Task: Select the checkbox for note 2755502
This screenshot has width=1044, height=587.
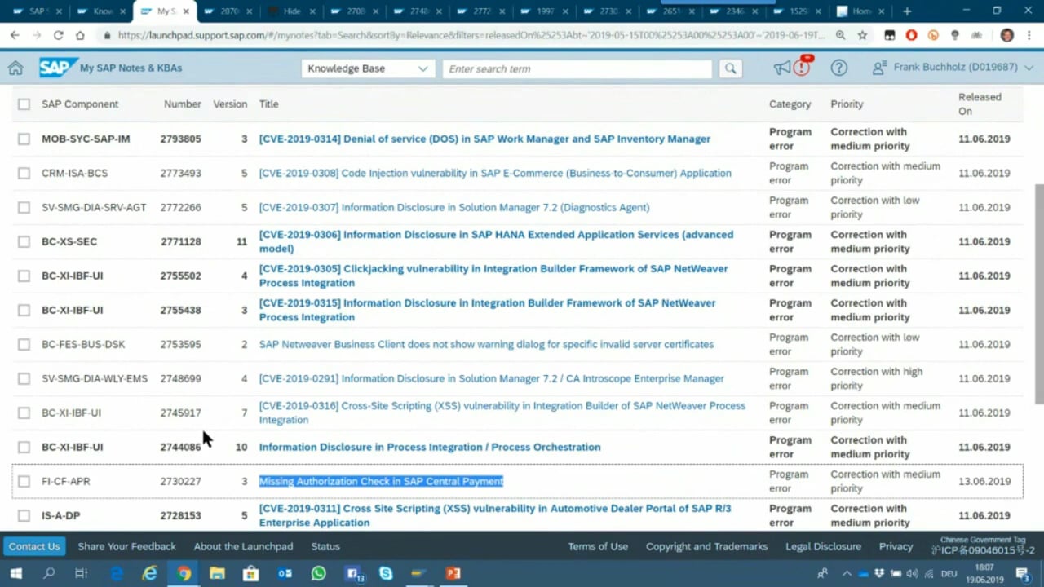Action: [24, 276]
